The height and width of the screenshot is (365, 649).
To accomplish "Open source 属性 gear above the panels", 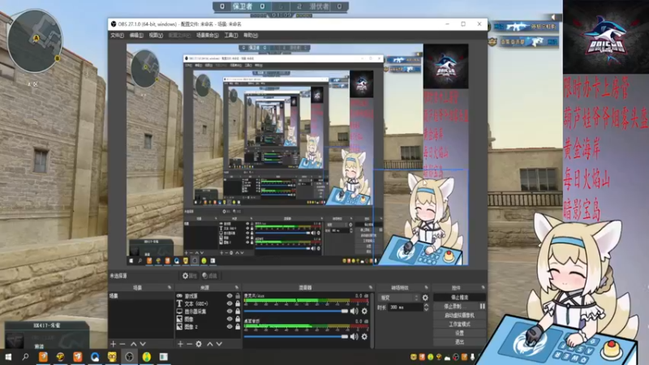I will pyautogui.click(x=190, y=276).
